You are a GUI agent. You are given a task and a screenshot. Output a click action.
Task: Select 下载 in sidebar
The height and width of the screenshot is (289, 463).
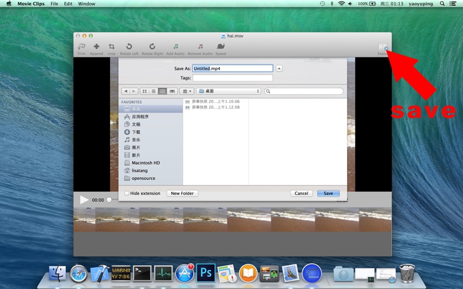tap(150, 132)
